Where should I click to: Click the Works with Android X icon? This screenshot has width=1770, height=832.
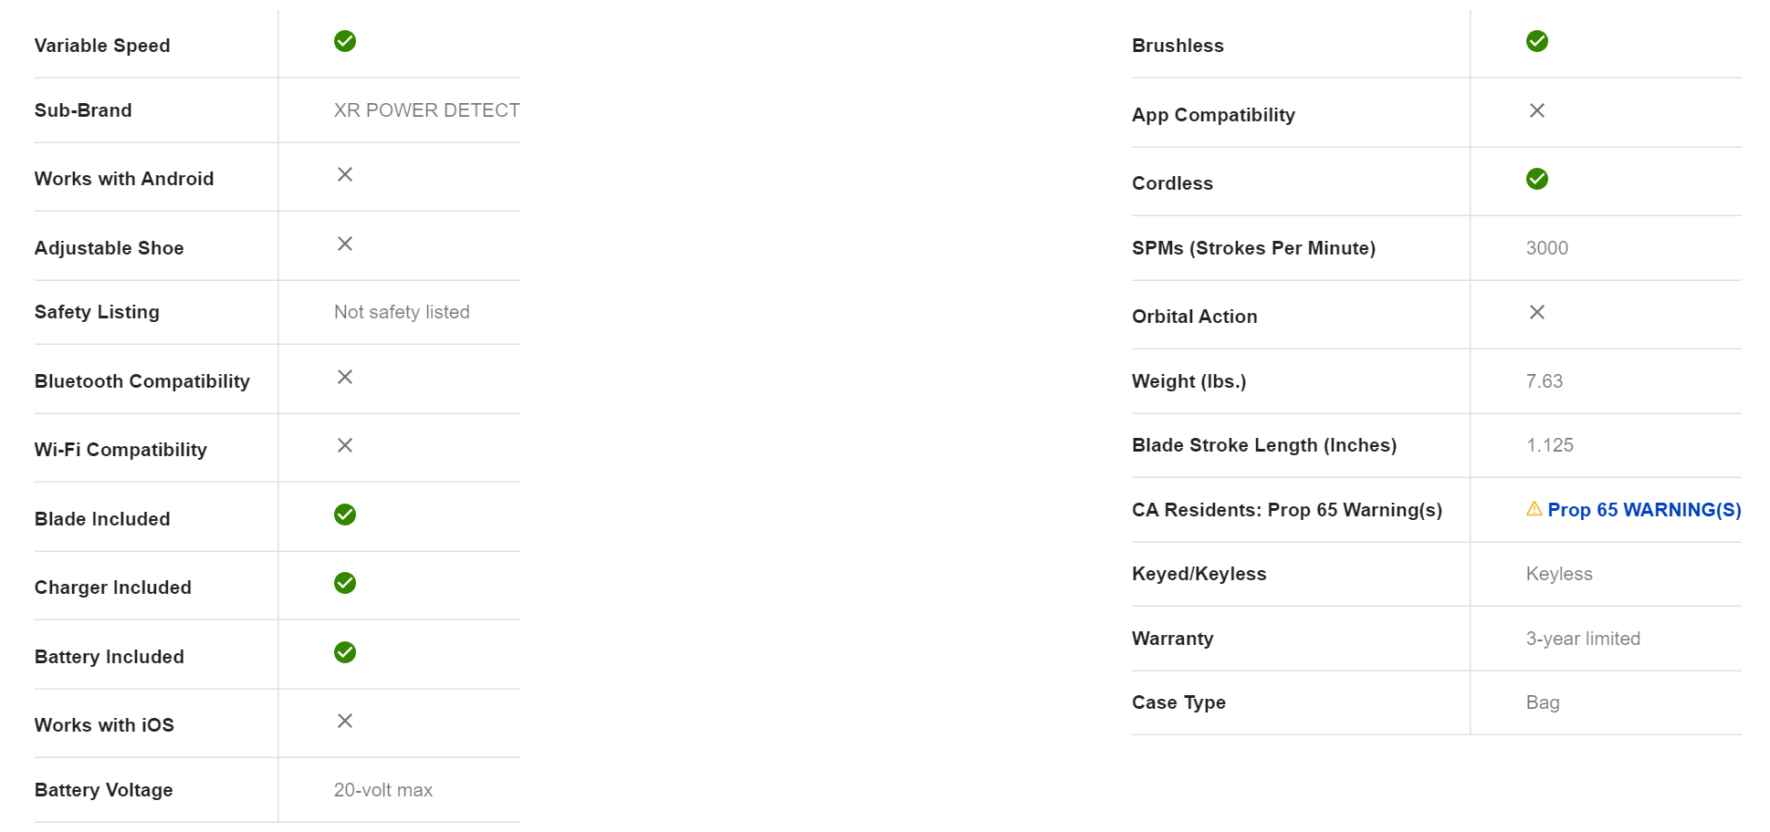point(345,174)
